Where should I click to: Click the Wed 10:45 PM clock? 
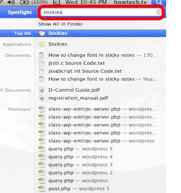[86, 2]
